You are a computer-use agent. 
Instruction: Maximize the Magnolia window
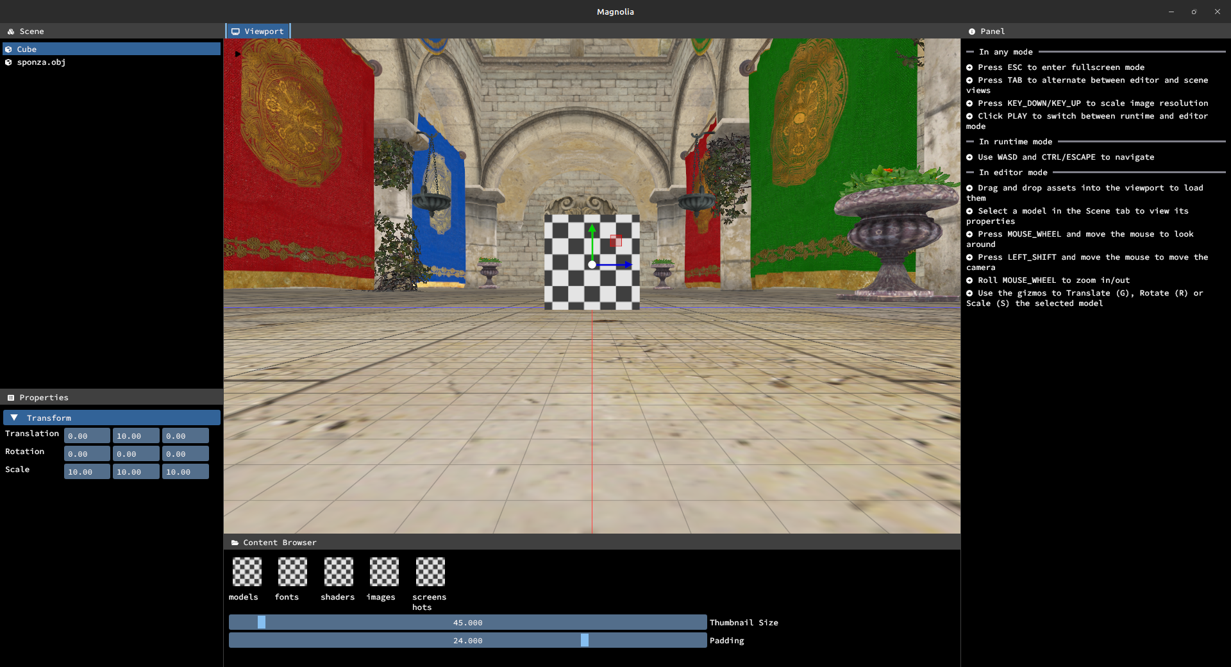click(x=1194, y=12)
